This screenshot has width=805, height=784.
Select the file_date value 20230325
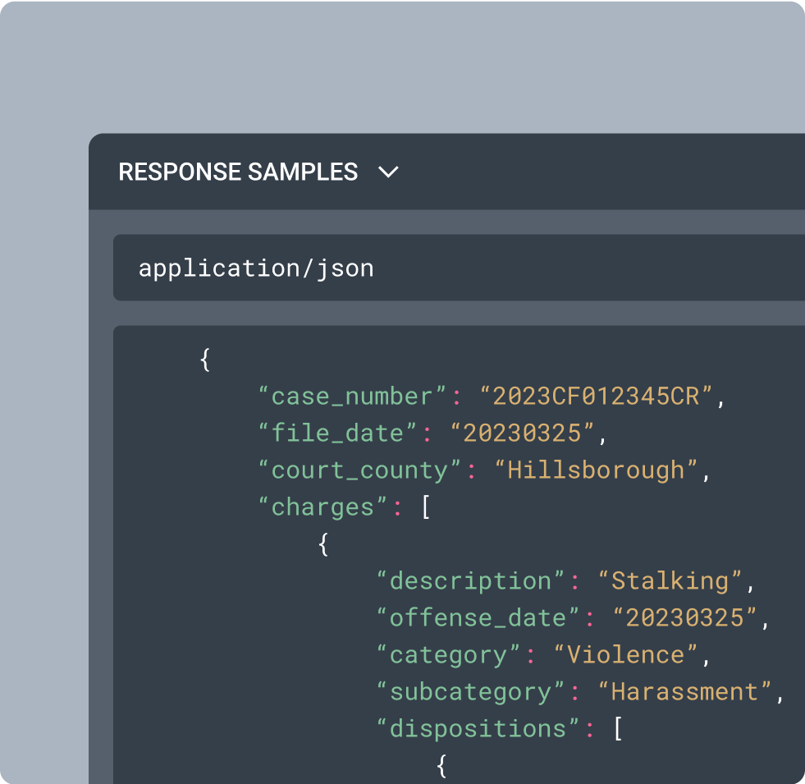[522, 433]
